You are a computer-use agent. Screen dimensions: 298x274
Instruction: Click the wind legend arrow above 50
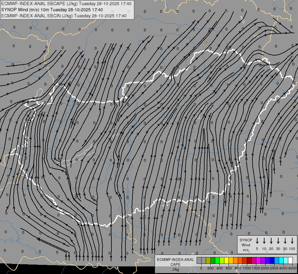[285, 241]
